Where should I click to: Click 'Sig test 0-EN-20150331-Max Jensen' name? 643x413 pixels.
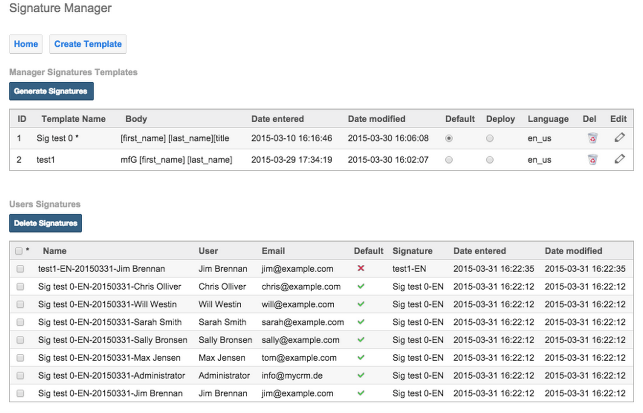pyautogui.click(x=109, y=358)
